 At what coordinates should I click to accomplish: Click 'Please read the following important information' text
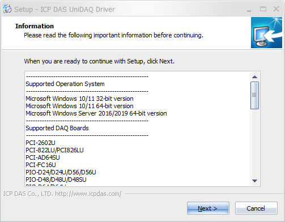(x=113, y=35)
